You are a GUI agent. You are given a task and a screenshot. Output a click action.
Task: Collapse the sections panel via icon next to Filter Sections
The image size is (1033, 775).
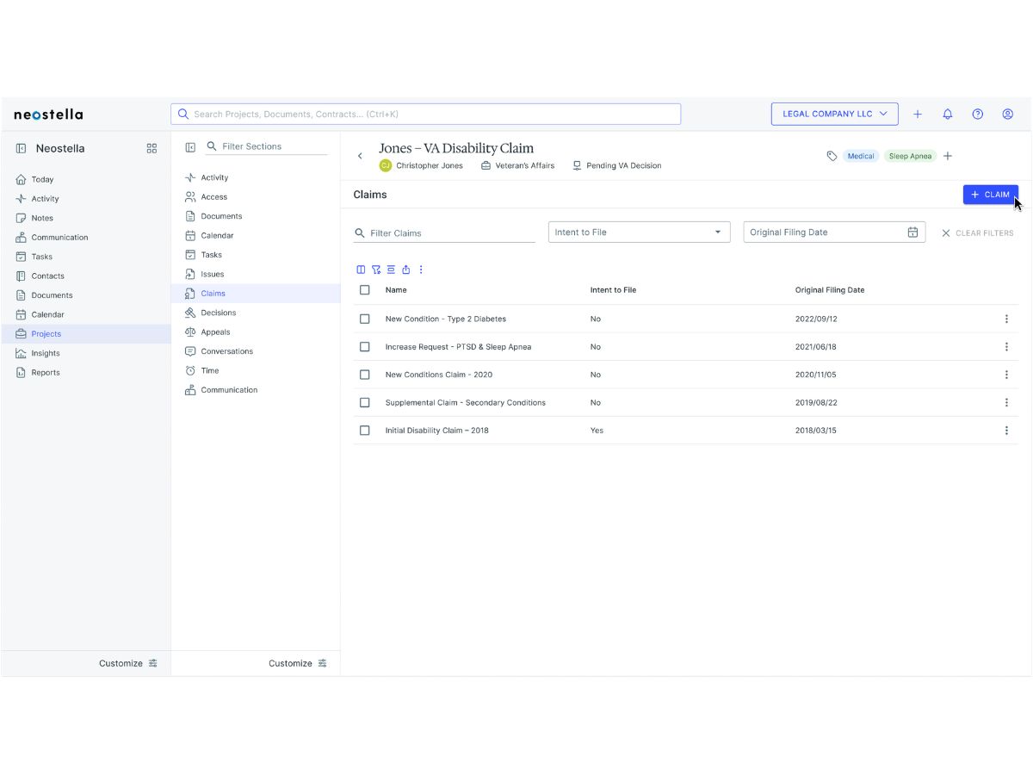(x=191, y=147)
